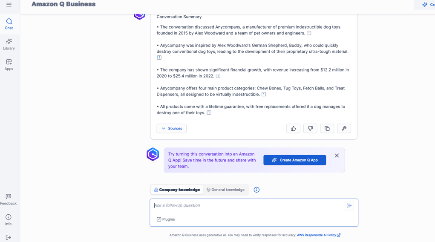Copy the conversation summary response
The image size is (435, 242).
point(327,129)
